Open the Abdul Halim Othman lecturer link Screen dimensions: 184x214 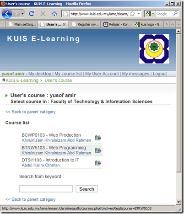(x=41, y=165)
